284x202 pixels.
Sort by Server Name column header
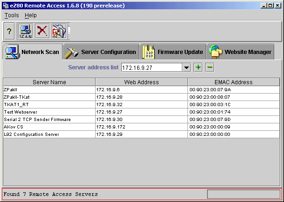[49, 82]
